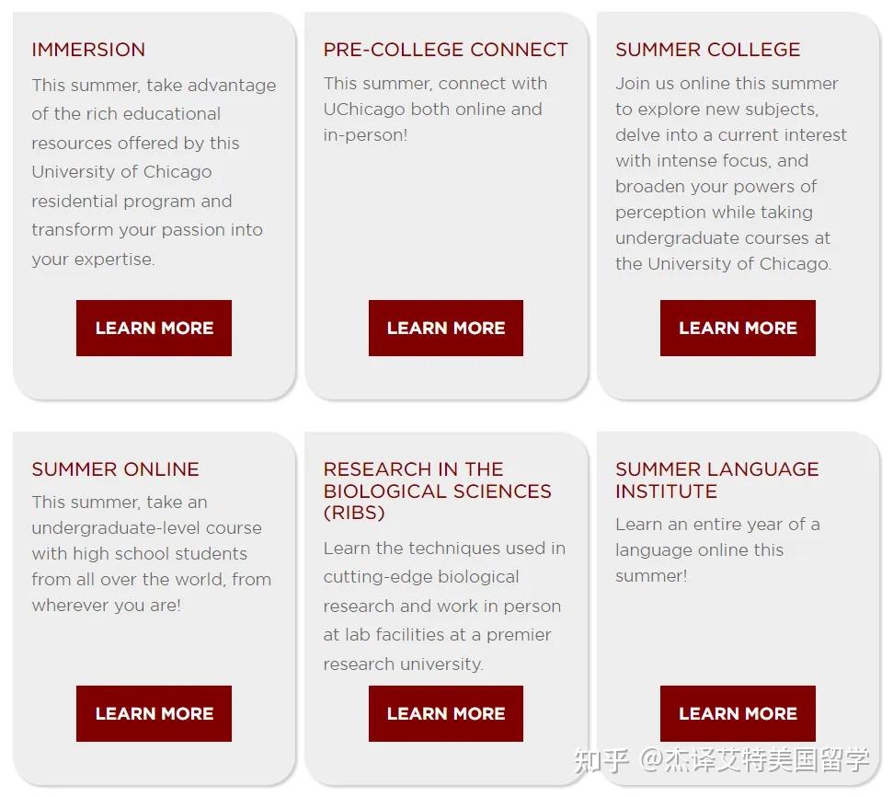The image size is (893, 797).
Task: Click the 'undergraduate-level course' description paragraph
Action: point(151,553)
